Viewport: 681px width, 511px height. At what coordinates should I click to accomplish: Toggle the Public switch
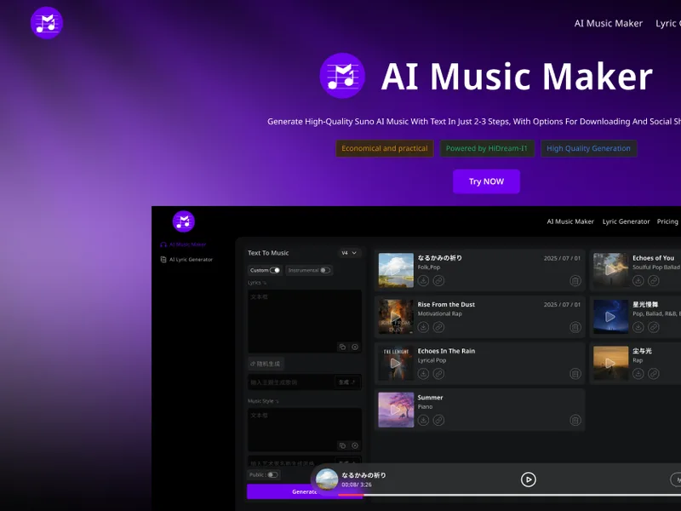coord(272,475)
